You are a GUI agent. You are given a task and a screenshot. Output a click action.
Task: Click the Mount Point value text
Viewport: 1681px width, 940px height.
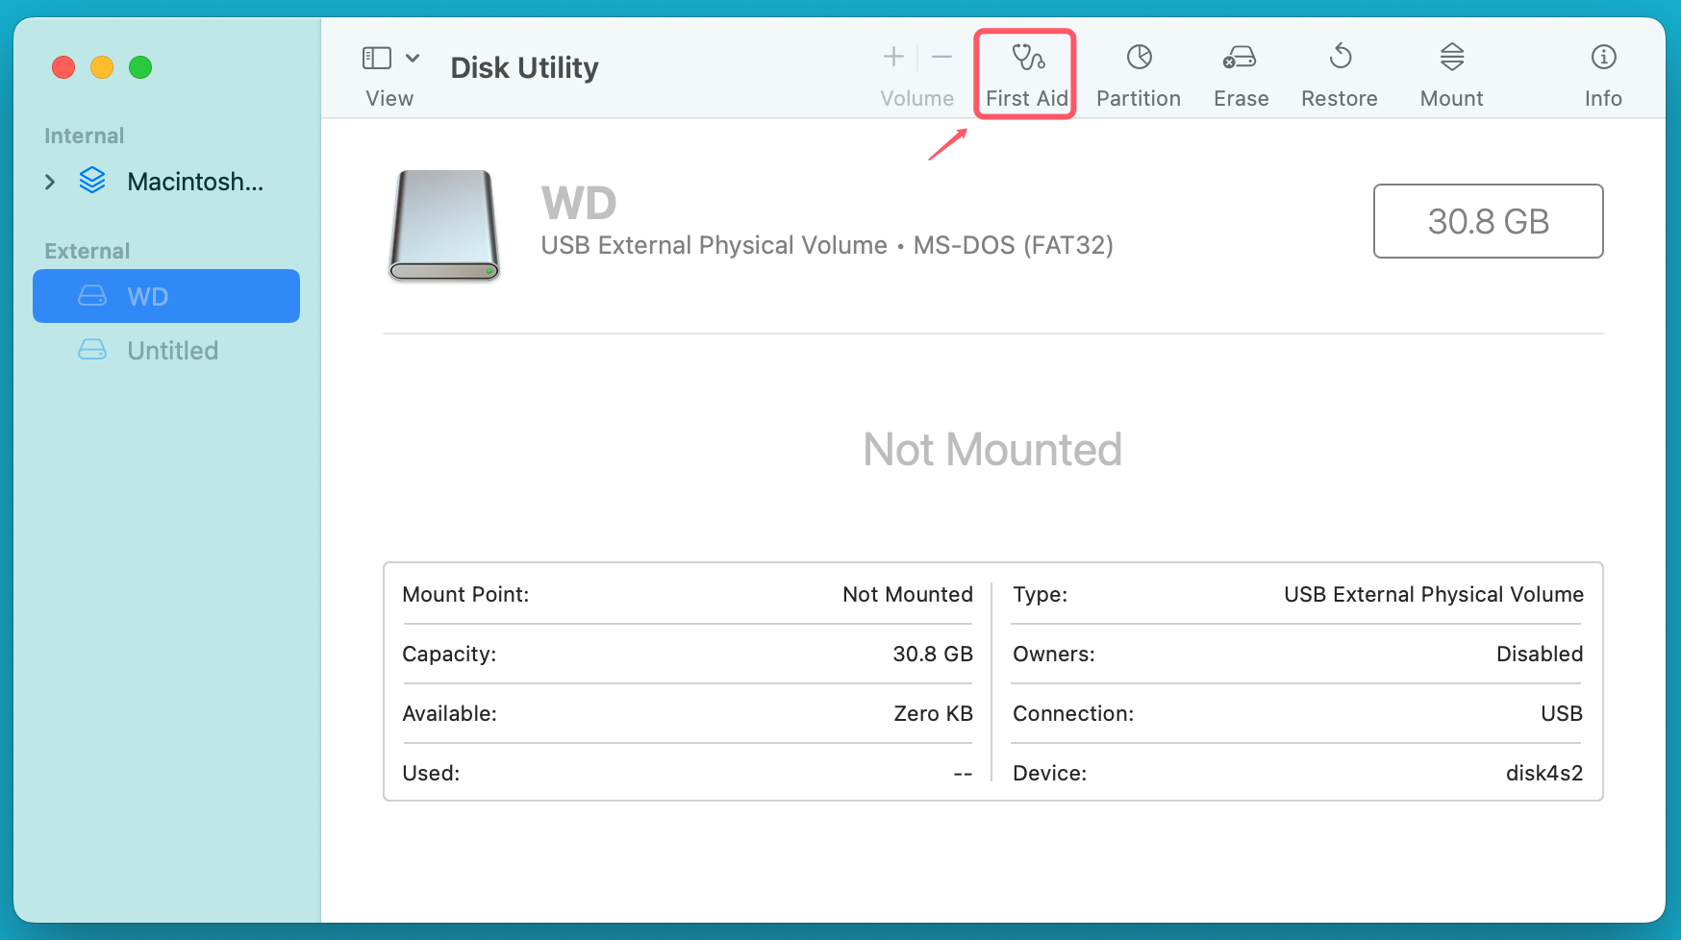[x=907, y=594]
